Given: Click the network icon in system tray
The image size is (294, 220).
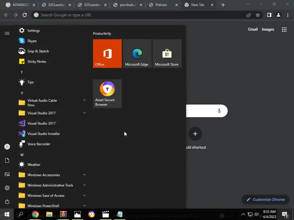Looking at the screenshot, I should (250, 214).
